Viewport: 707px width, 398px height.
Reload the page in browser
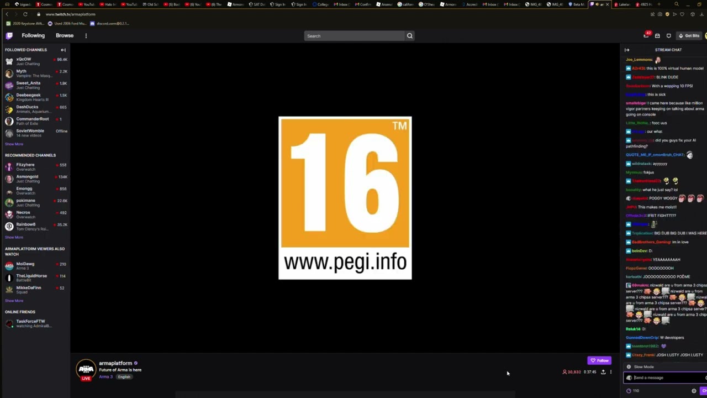point(25,14)
